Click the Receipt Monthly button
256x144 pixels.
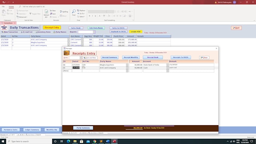(131, 58)
